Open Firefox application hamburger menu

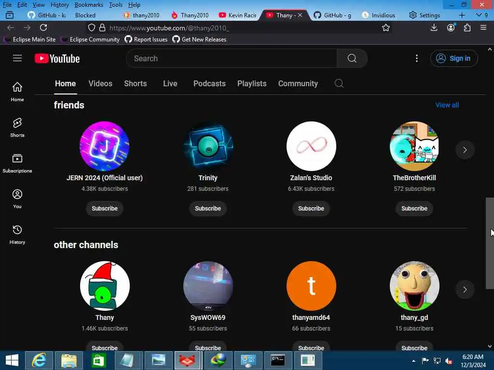point(483,27)
